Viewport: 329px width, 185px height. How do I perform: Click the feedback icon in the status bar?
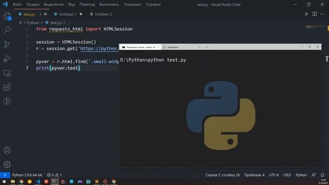[314, 175]
